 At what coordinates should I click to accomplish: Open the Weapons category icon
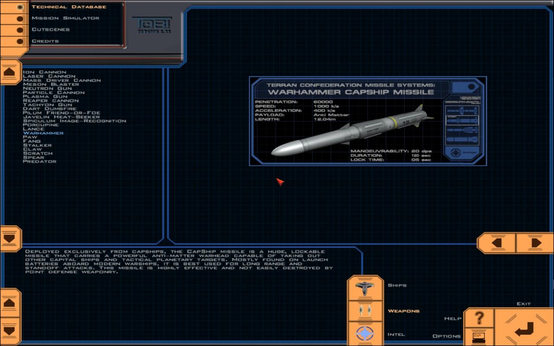[x=365, y=311]
